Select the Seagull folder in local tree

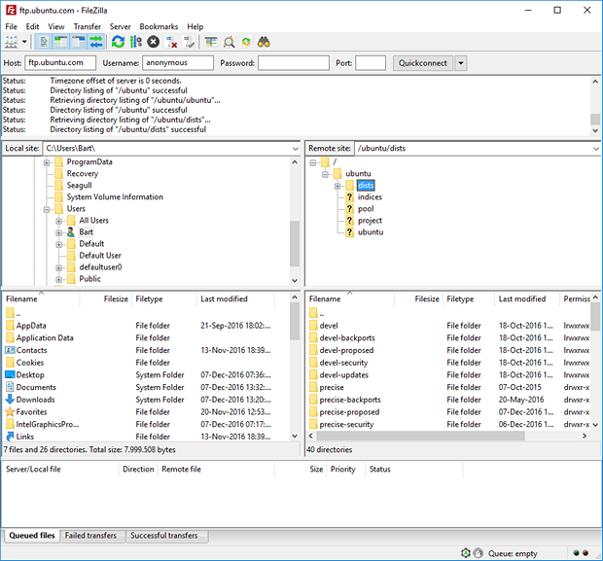[x=79, y=186]
